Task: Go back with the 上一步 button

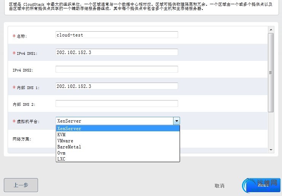Action: tap(21, 185)
